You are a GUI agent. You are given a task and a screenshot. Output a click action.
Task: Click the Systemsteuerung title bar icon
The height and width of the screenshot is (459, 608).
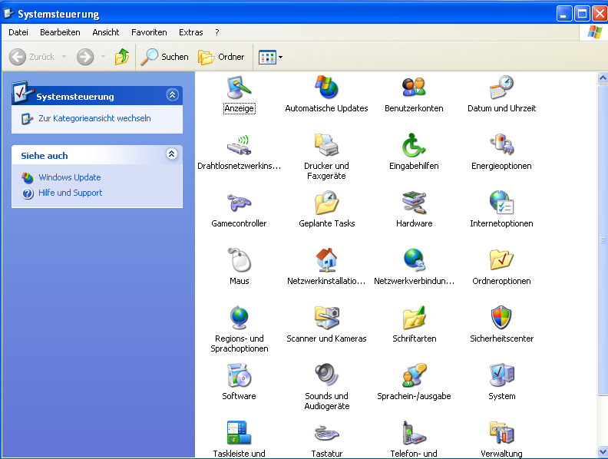(x=9, y=14)
